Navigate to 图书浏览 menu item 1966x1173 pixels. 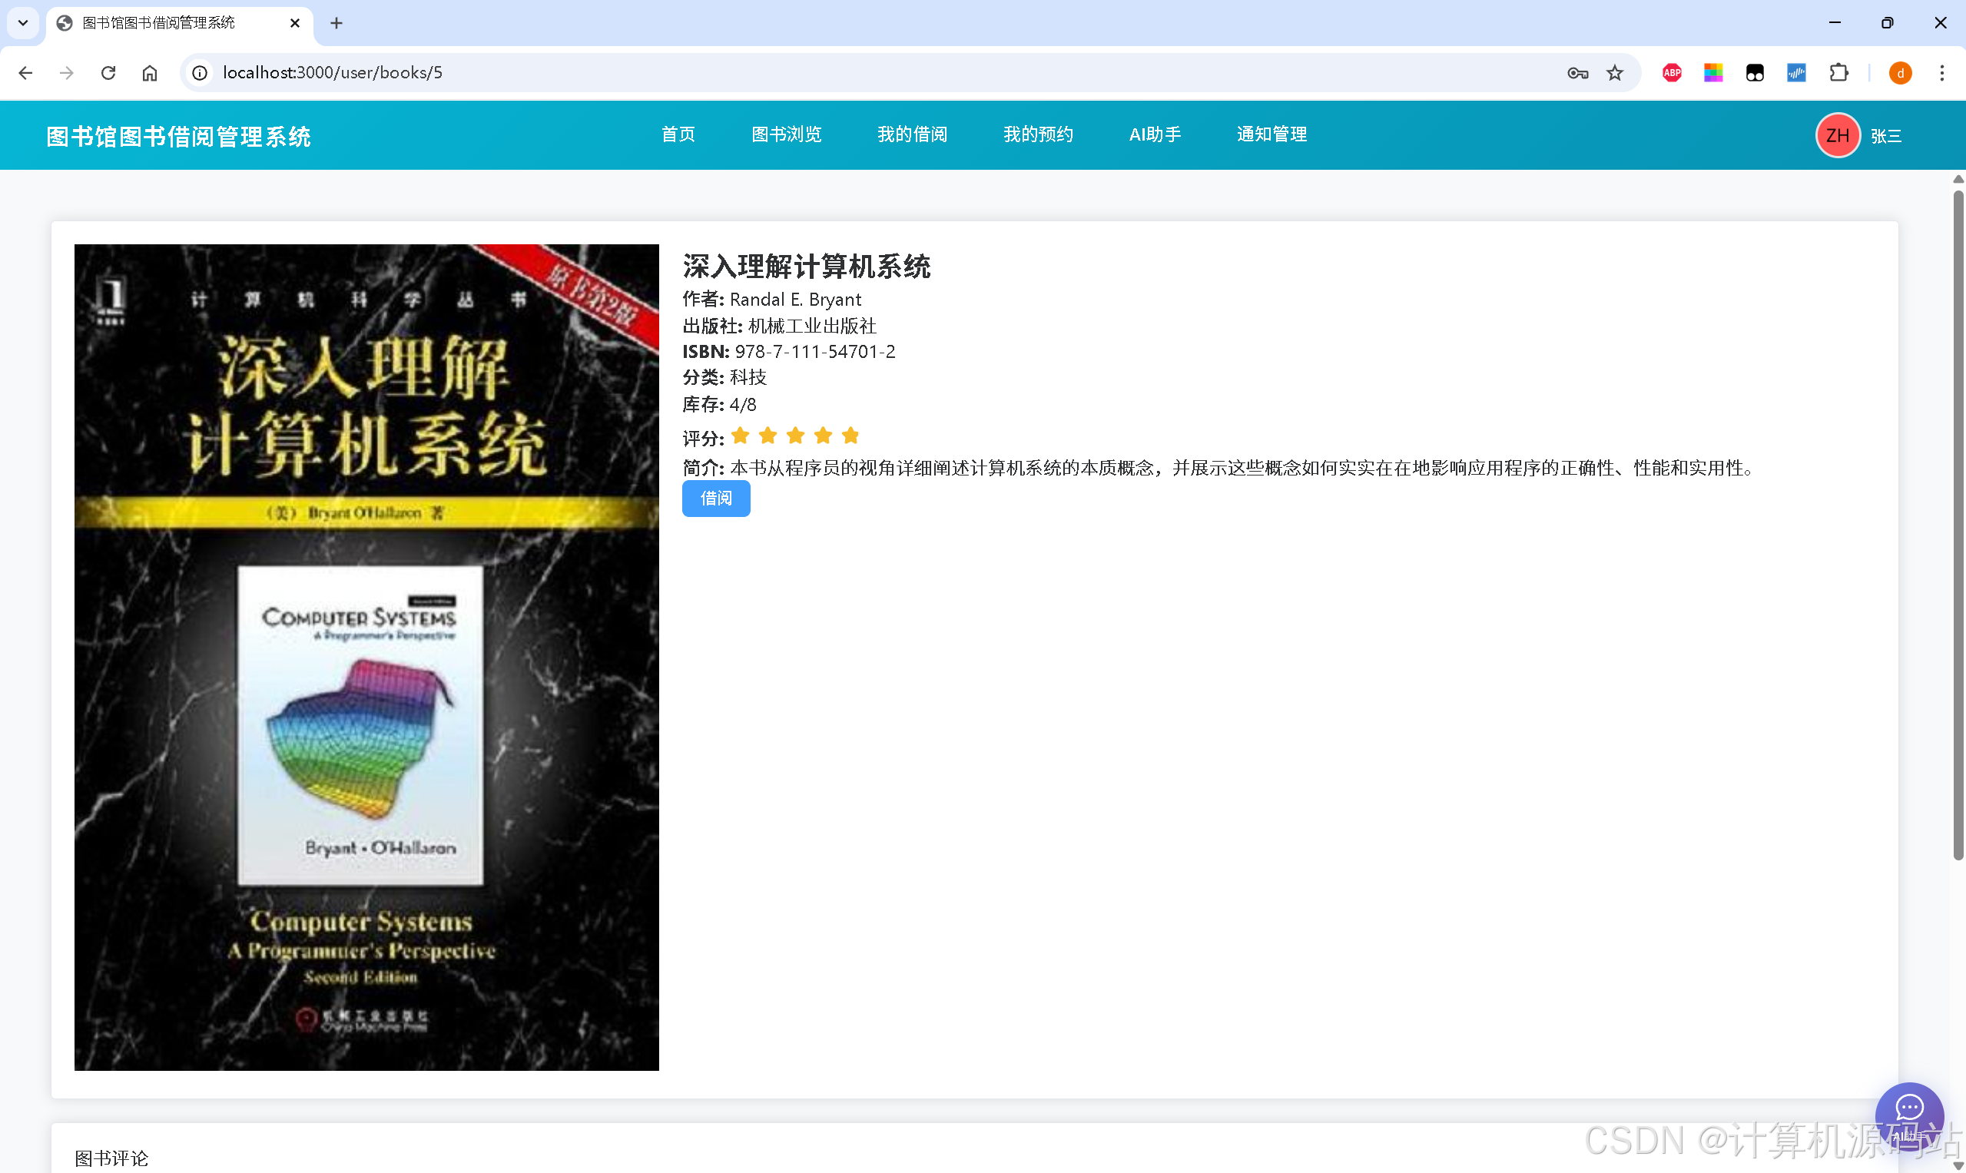[x=786, y=134]
